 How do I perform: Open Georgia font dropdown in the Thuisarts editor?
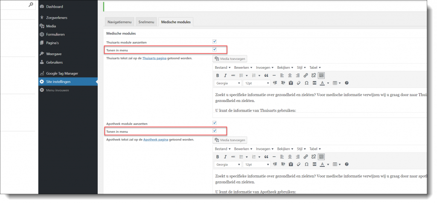228,83
